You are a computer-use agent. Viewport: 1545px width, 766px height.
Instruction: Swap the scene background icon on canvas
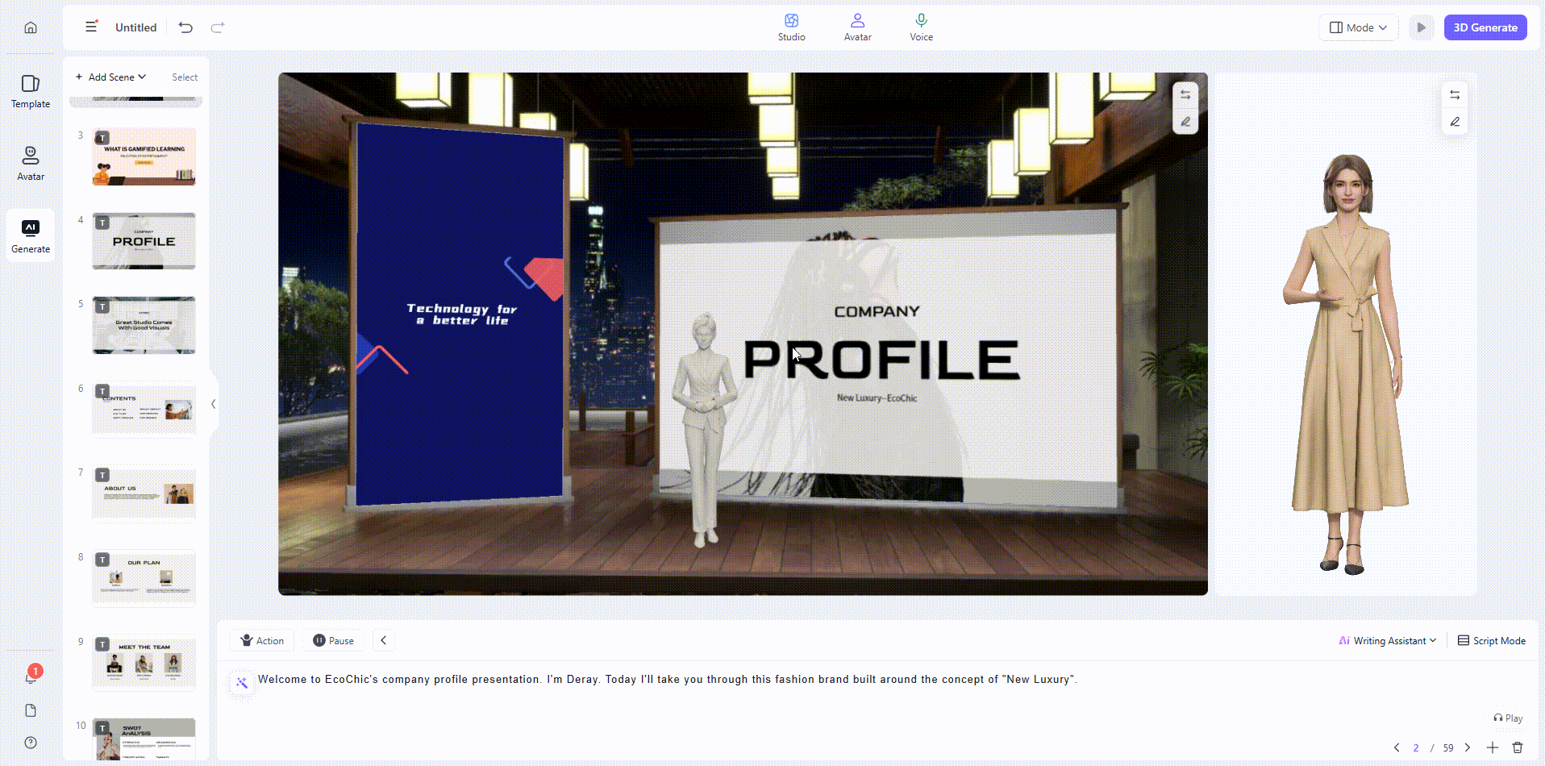(x=1185, y=94)
